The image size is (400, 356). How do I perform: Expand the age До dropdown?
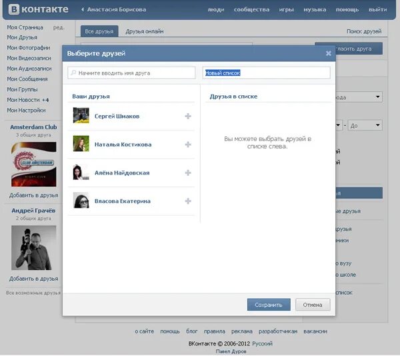(365, 125)
